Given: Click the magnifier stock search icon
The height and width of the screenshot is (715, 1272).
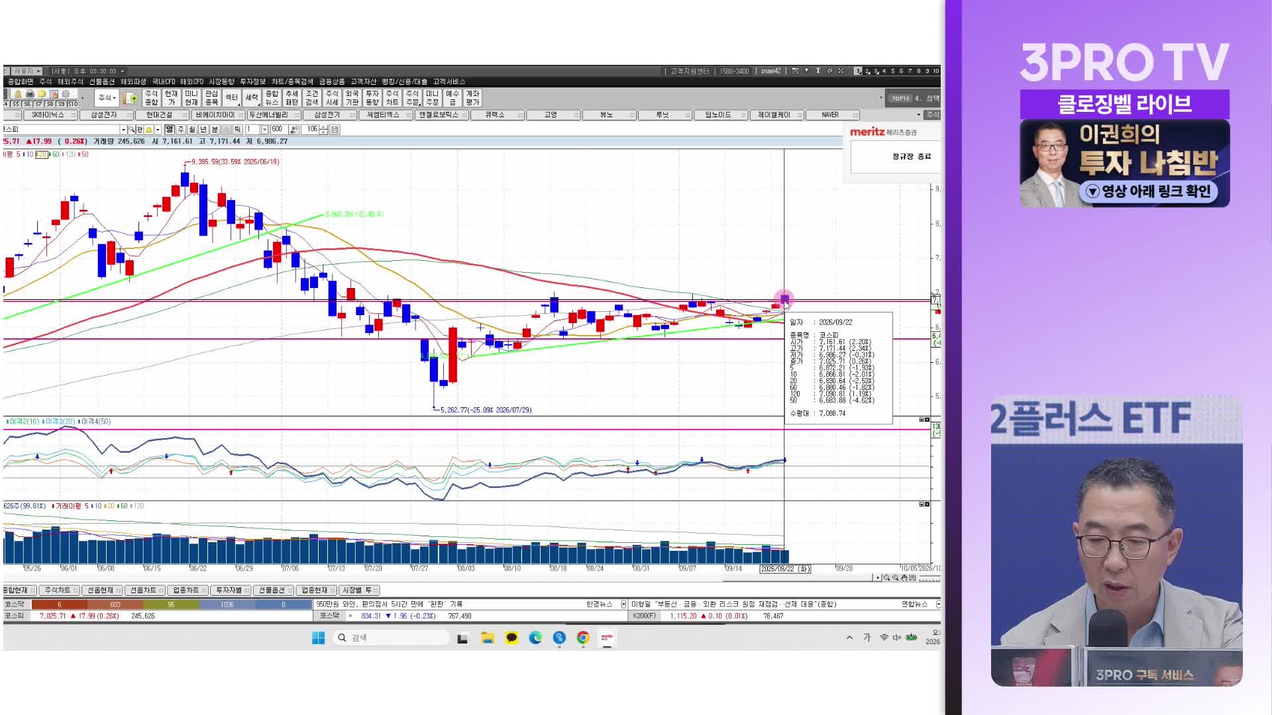Looking at the screenshot, I should [131, 129].
